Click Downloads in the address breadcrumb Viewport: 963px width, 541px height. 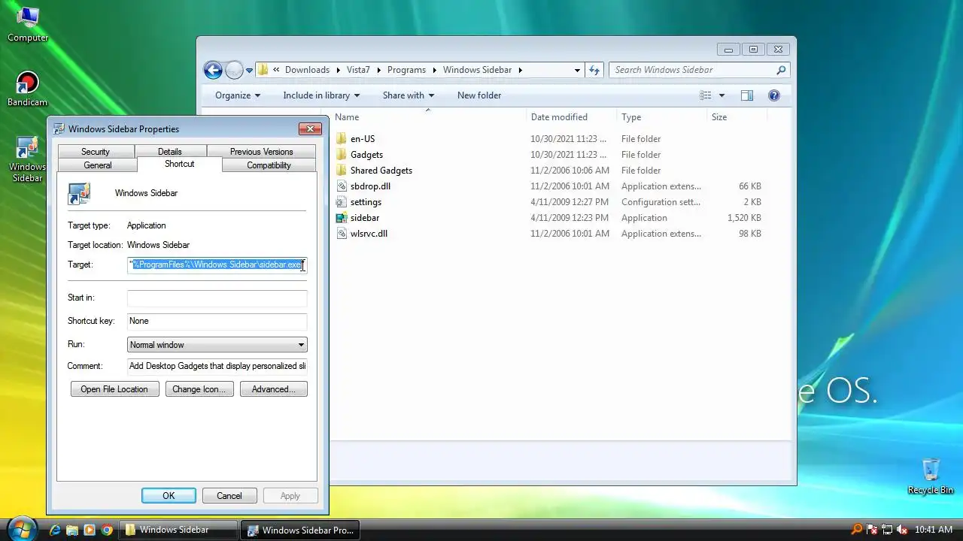(x=307, y=70)
